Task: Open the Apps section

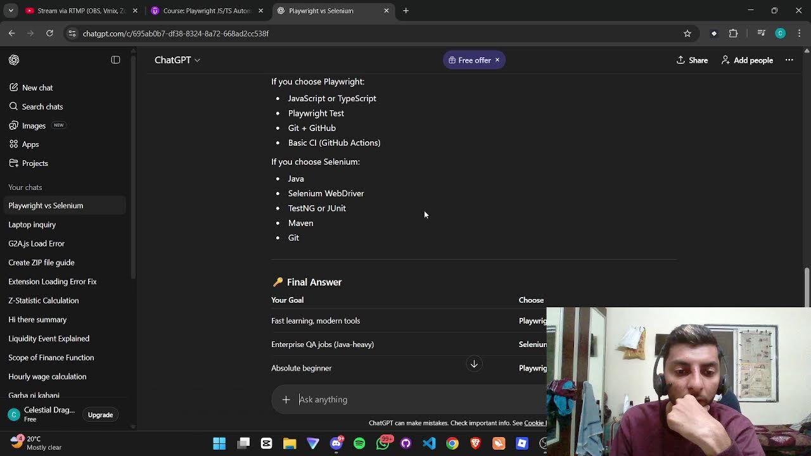Action: point(30,144)
